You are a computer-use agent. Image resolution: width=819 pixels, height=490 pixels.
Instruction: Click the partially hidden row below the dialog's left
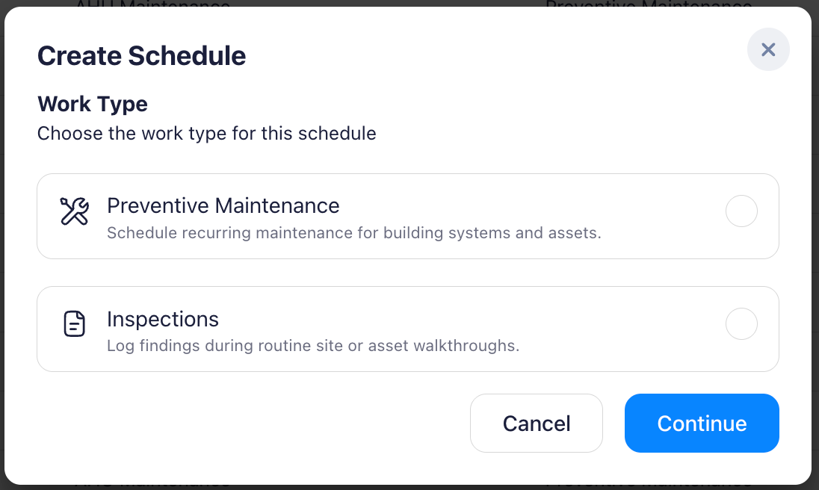tap(152, 486)
